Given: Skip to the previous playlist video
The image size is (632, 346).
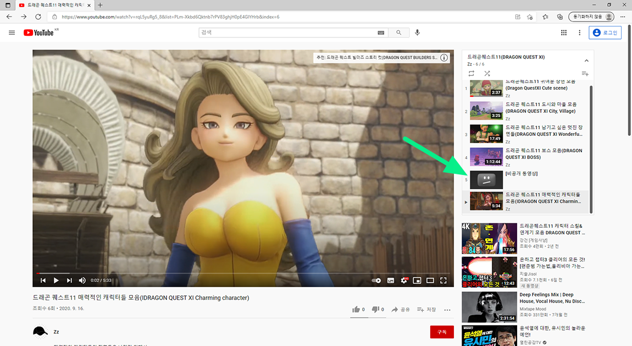Looking at the screenshot, I should tap(43, 281).
